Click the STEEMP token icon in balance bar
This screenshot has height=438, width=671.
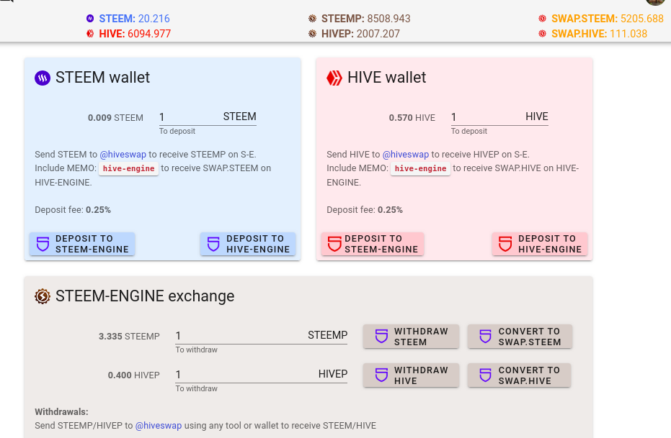(312, 19)
